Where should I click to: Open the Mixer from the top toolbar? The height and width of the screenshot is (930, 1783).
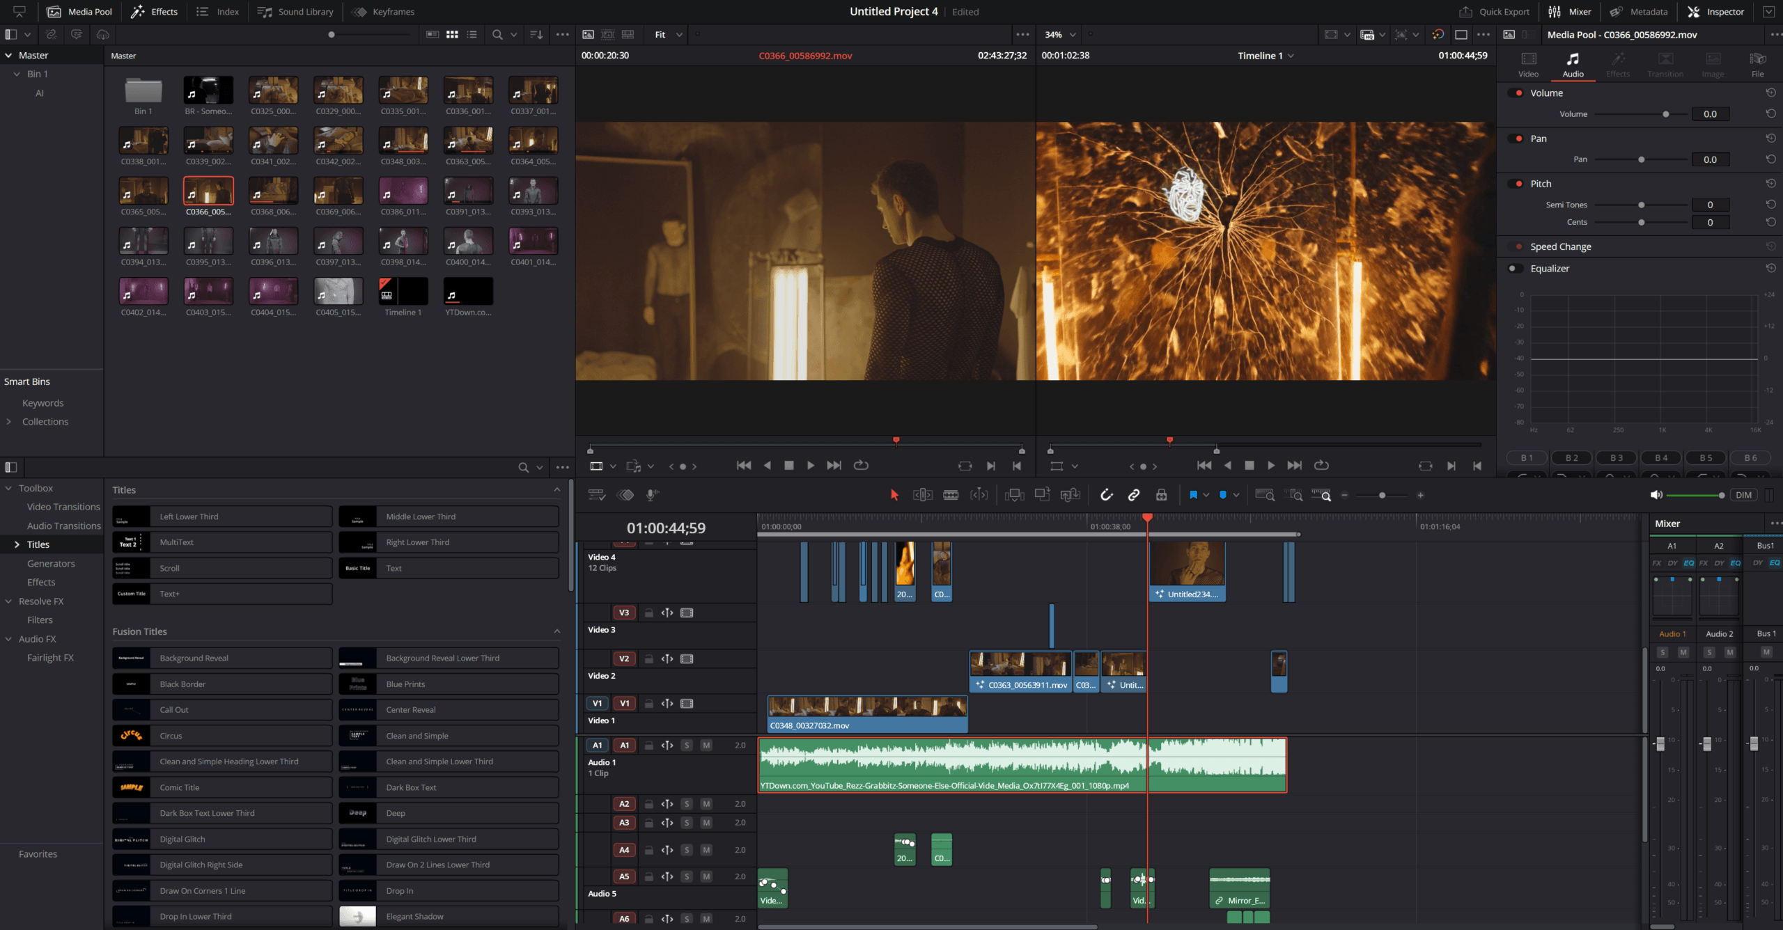click(1569, 11)
